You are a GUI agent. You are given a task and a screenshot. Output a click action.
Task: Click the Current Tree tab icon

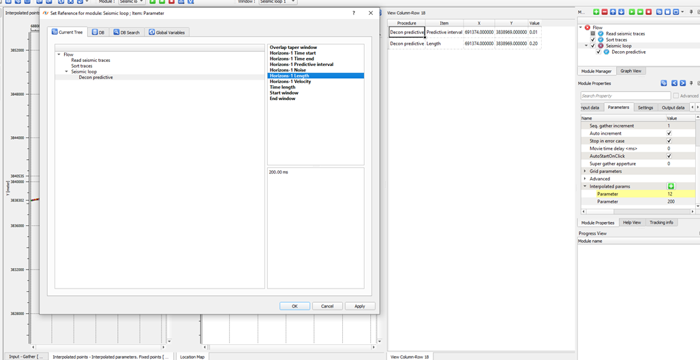[55, 32]
